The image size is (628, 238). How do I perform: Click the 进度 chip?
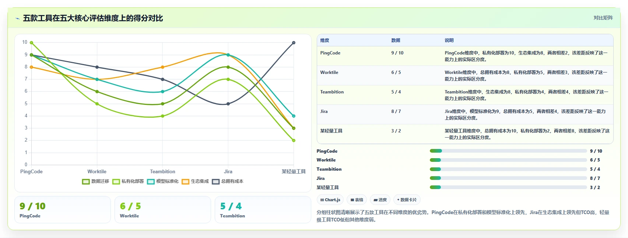coord(380,200)
